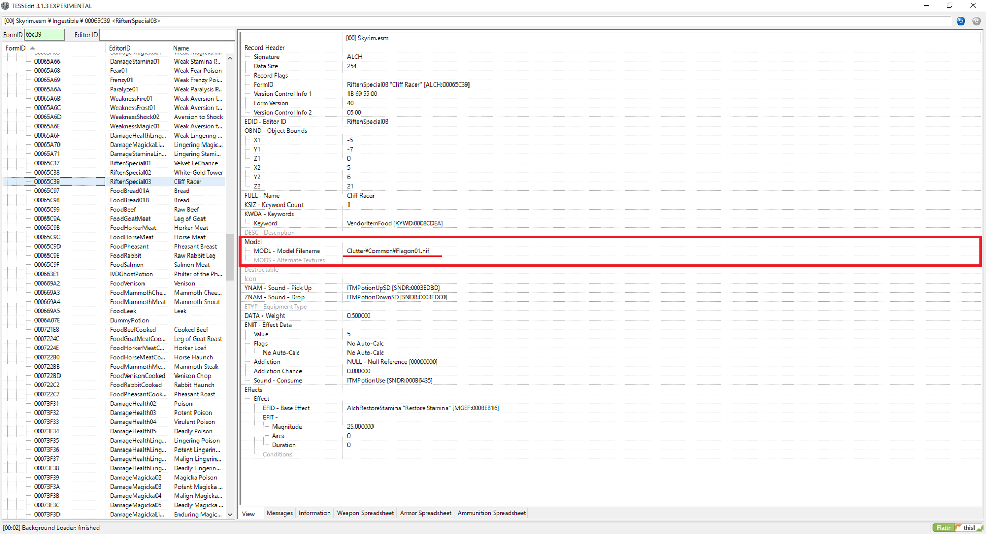Image resolution: width=986 pixels, height=534 pixels.
Task: Select record 00065C39 Cliff Racer
Action: 114,181
